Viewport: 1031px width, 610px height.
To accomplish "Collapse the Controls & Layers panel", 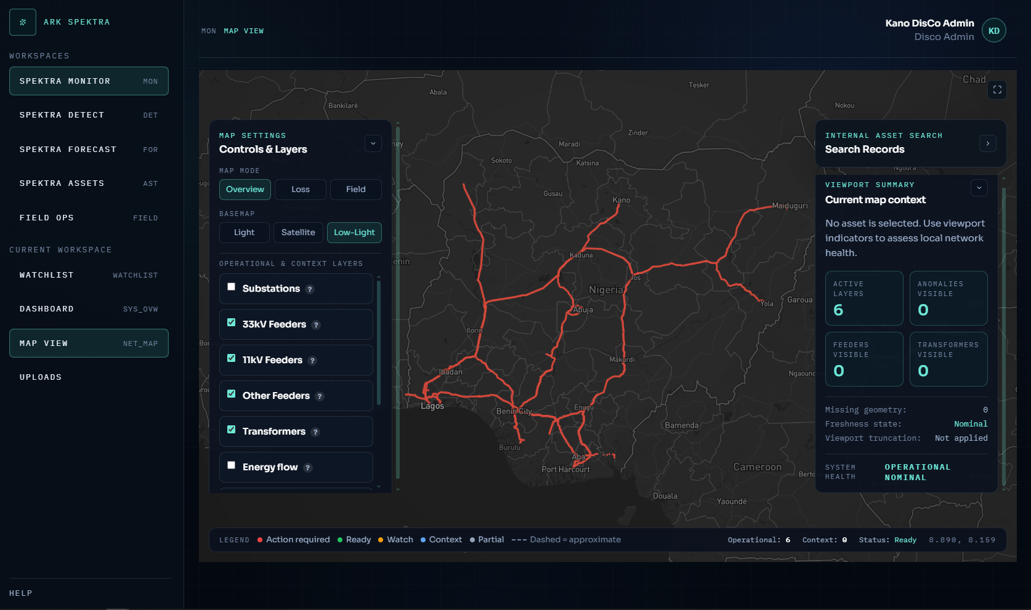I will click(x=373, y=143).
